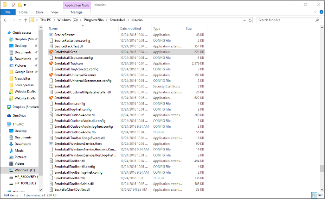Screen dimensions: 328x200
Task: Sort by the Date modified column header
Action: 130,29
